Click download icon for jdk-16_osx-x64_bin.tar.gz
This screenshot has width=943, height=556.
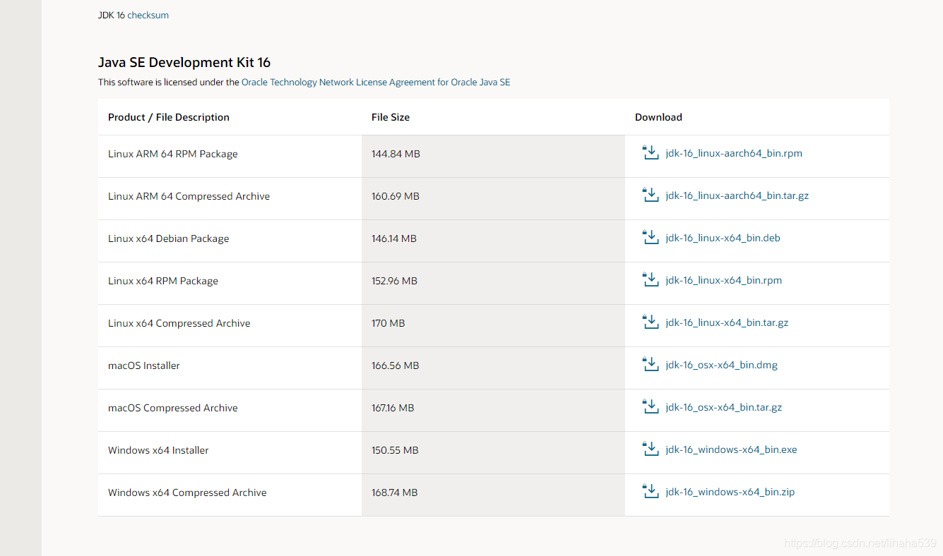point(651,406)
